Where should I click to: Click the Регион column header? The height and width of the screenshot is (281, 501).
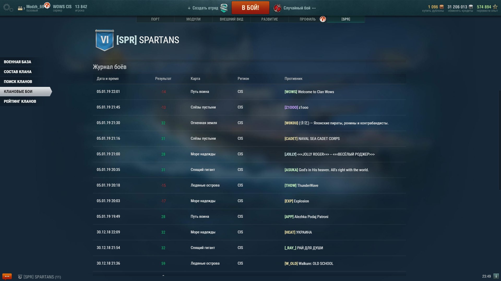coord(243,79)
